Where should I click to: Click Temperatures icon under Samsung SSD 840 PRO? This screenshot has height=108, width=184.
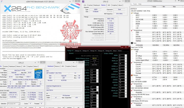click(132, 97)
